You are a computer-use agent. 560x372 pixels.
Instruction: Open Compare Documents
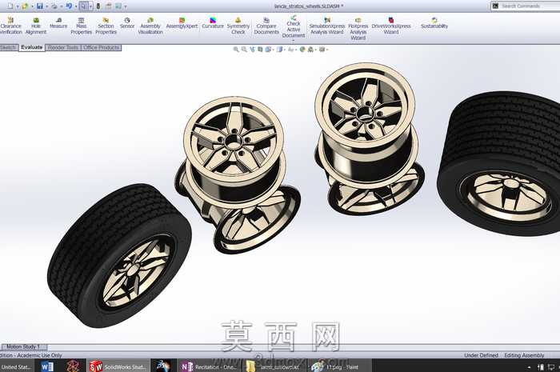click(x=266, y=26)
